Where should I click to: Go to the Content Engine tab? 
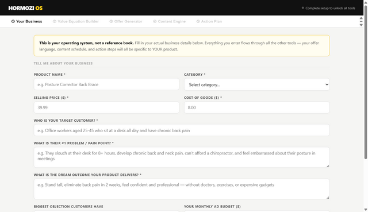[169, 21]
